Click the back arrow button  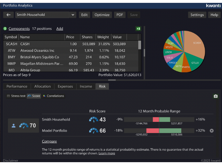[9, 15]
